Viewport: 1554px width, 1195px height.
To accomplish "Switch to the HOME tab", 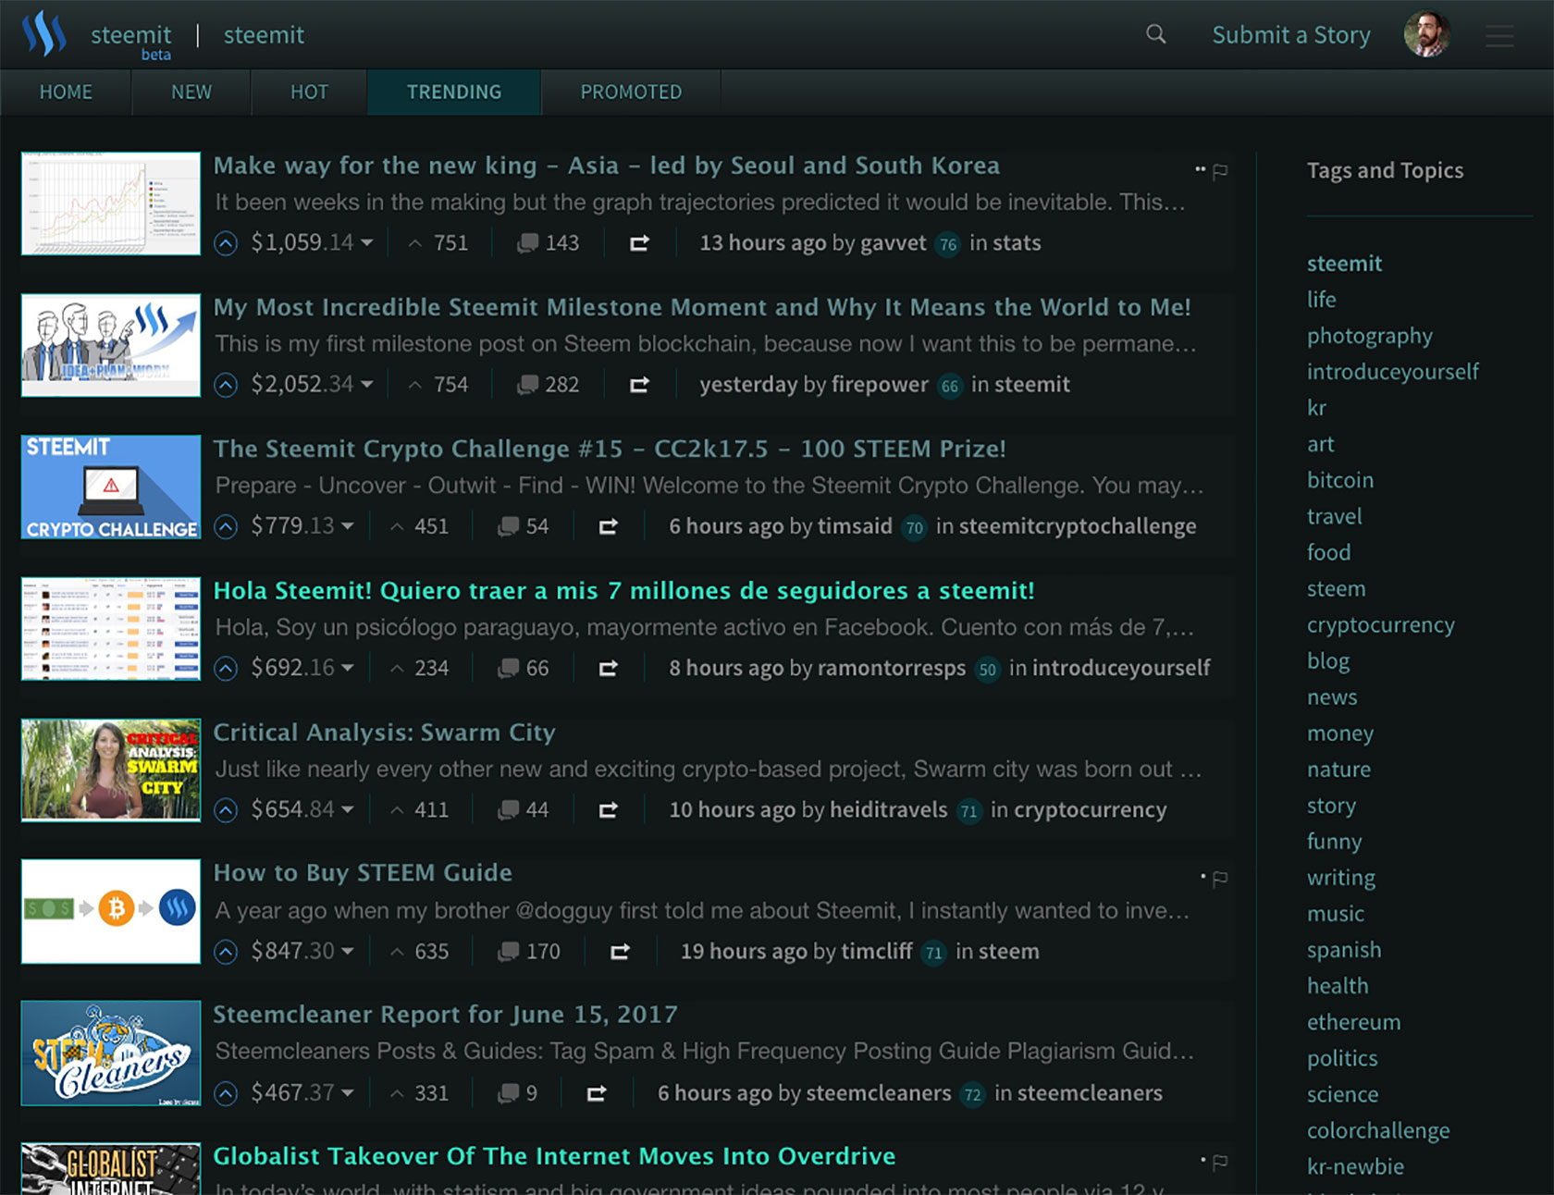I will 66,92.
